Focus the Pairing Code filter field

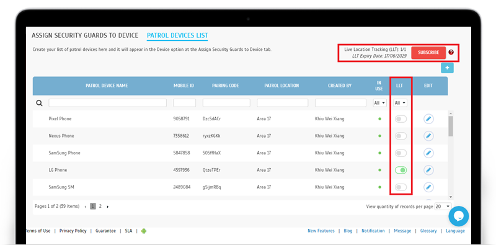(226, 103)
